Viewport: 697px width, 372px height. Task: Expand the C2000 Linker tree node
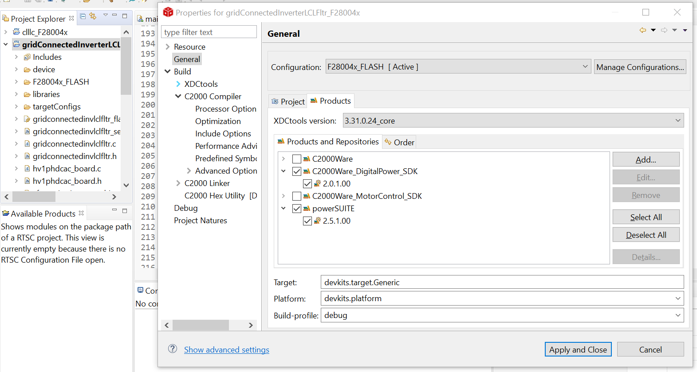pyautogui.click(x=178, y=183)
